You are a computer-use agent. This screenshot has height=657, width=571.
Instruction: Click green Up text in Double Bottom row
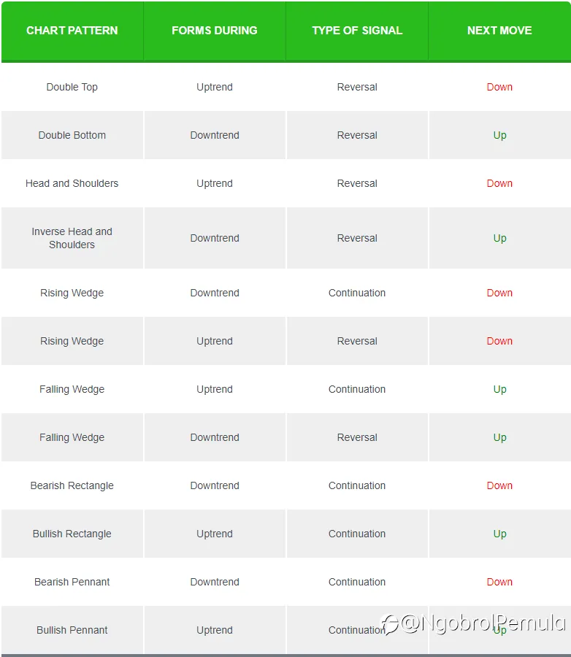[499, 135]
